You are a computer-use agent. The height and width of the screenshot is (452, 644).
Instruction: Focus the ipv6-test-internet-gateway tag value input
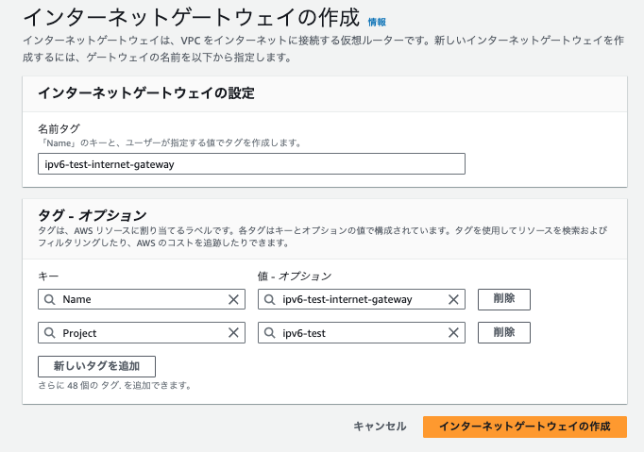coord(362,299)
